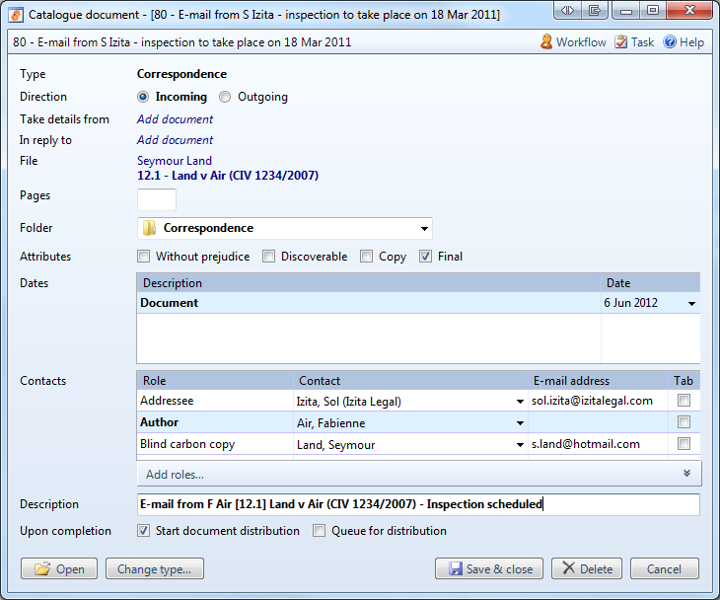The width and height of the screenshot is (720, 600).
Task: Click the Change type... button
Action: [155, 569]
